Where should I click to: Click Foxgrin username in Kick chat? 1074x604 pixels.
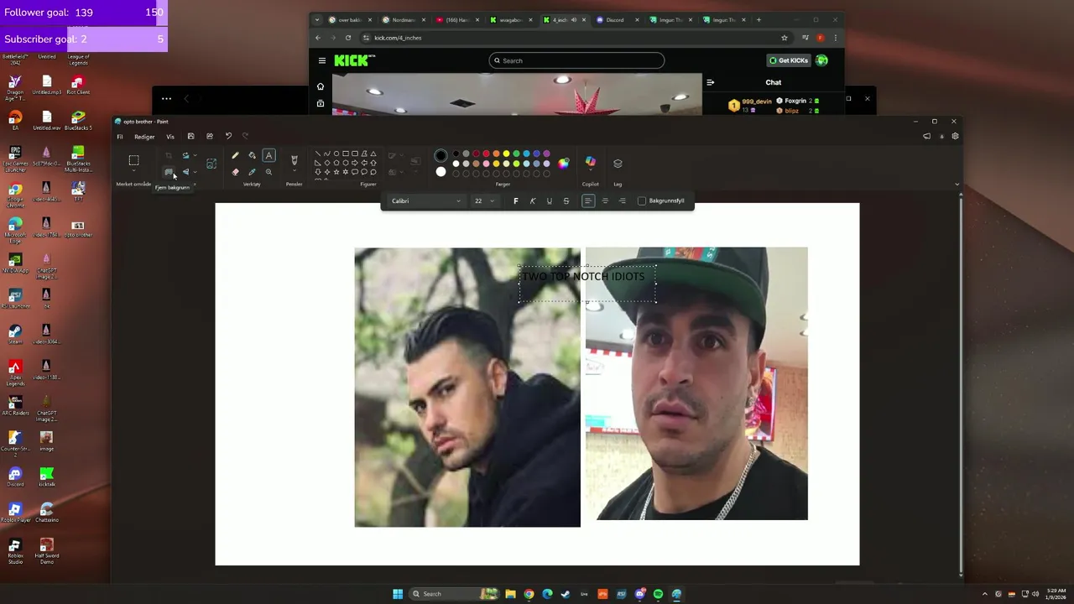click(795, 101)
